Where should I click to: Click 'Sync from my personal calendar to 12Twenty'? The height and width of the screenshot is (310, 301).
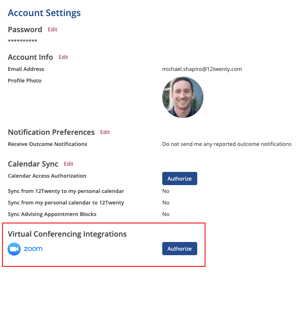click(x=66, y=203)
